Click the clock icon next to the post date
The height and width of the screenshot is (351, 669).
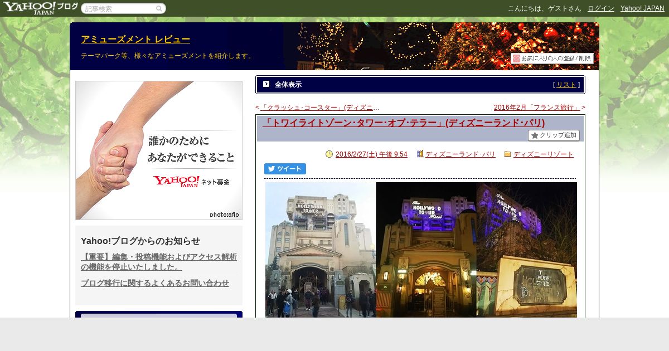[x=329, y=154]
